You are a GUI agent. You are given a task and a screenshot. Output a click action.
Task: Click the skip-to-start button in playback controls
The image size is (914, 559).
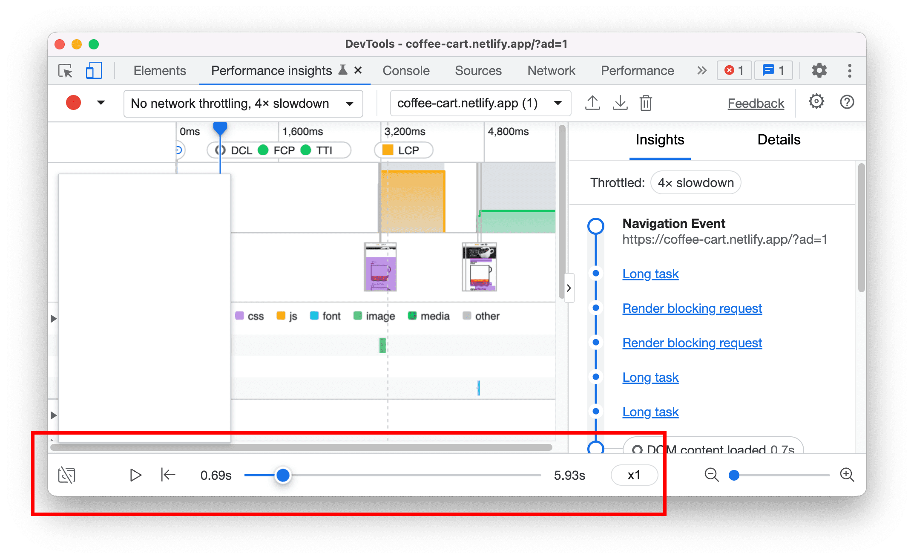168,475
